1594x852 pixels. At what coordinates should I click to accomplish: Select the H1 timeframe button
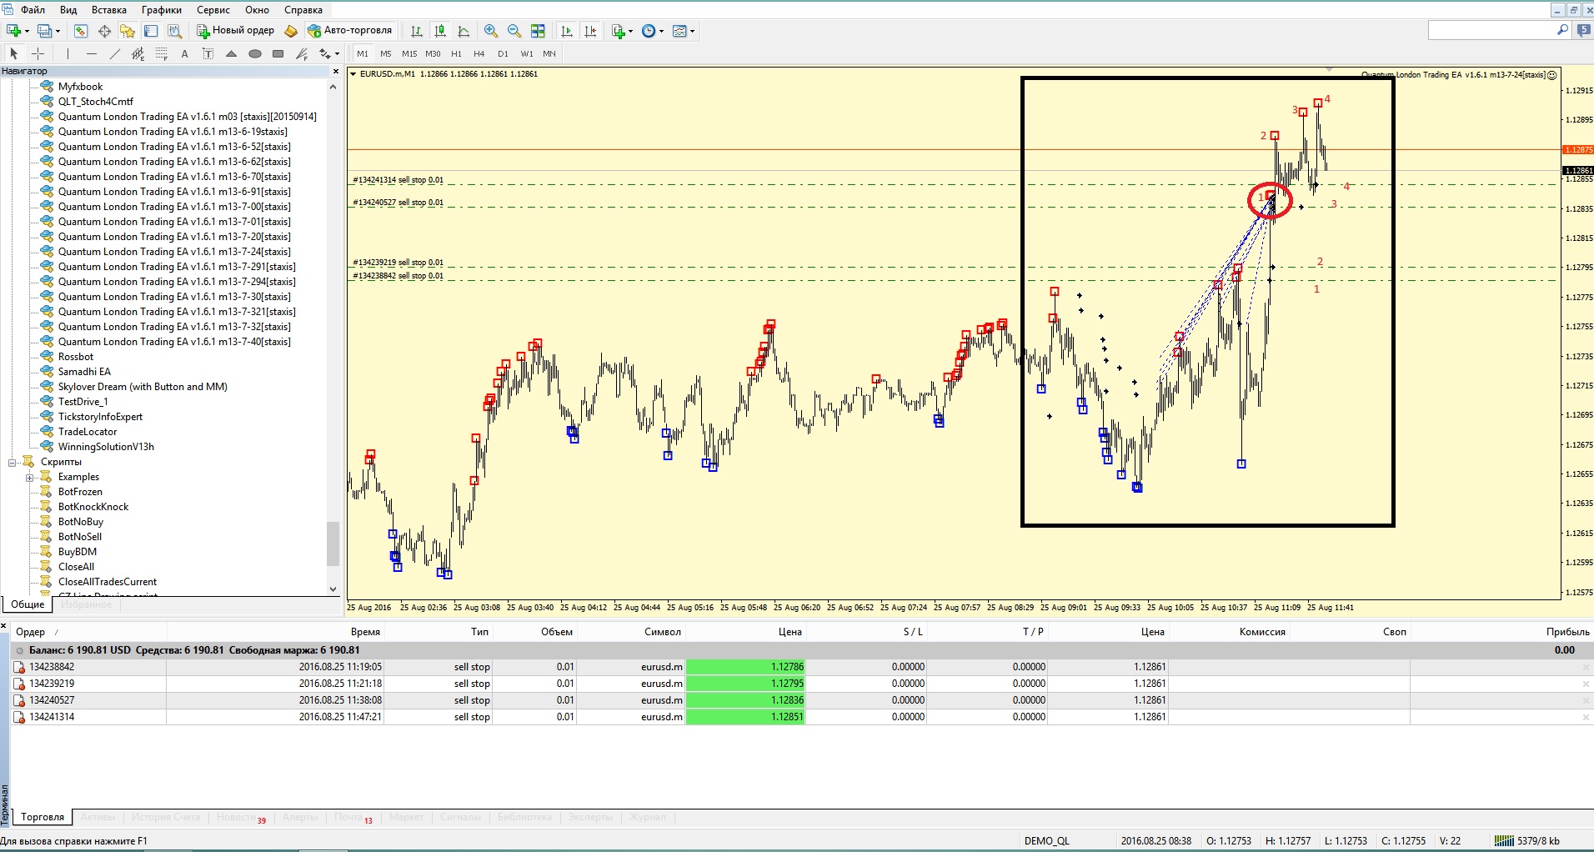tap(456, 53)
